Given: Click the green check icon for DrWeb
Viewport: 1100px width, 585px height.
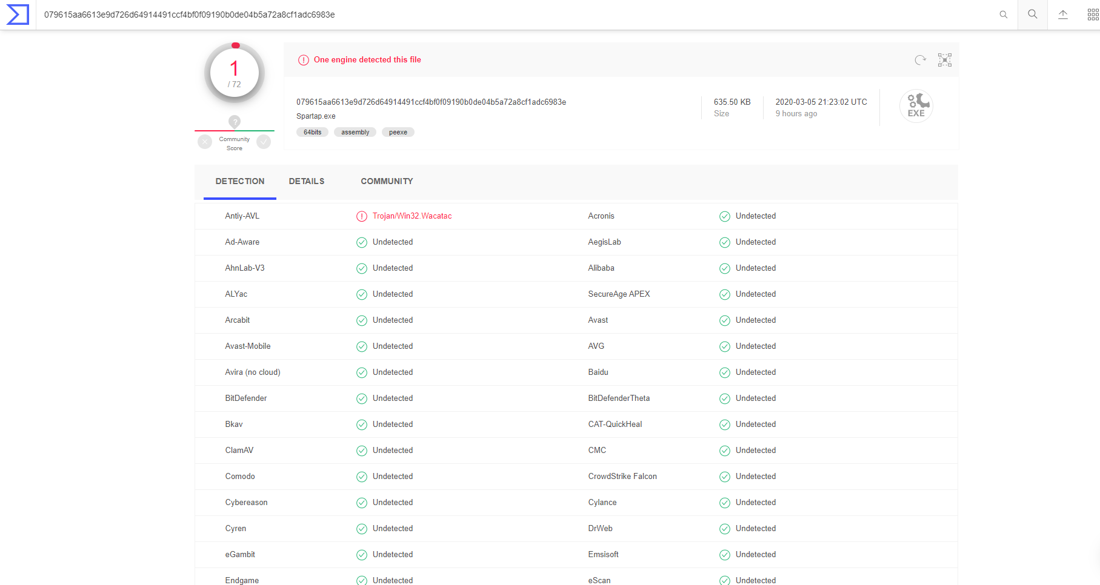Looking at the screenshot, I should click(x=725, y=529).
